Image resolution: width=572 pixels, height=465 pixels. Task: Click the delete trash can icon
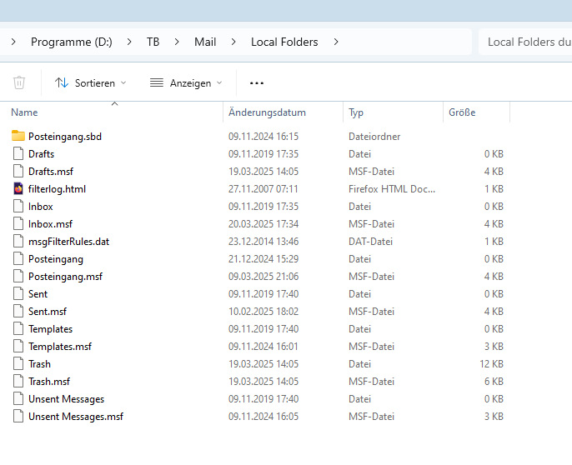19,82
